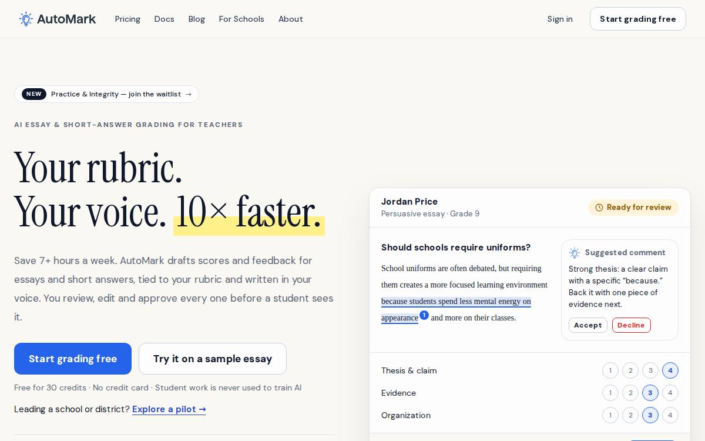Click Sign in
Viewport: 705px width, 441px height.
point(560,19)
